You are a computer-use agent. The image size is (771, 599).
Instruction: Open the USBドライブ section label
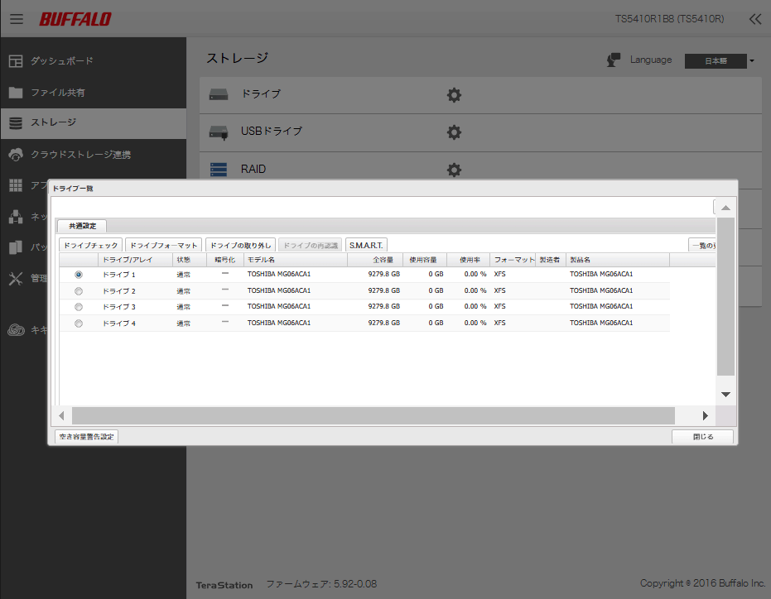point(272,132)
